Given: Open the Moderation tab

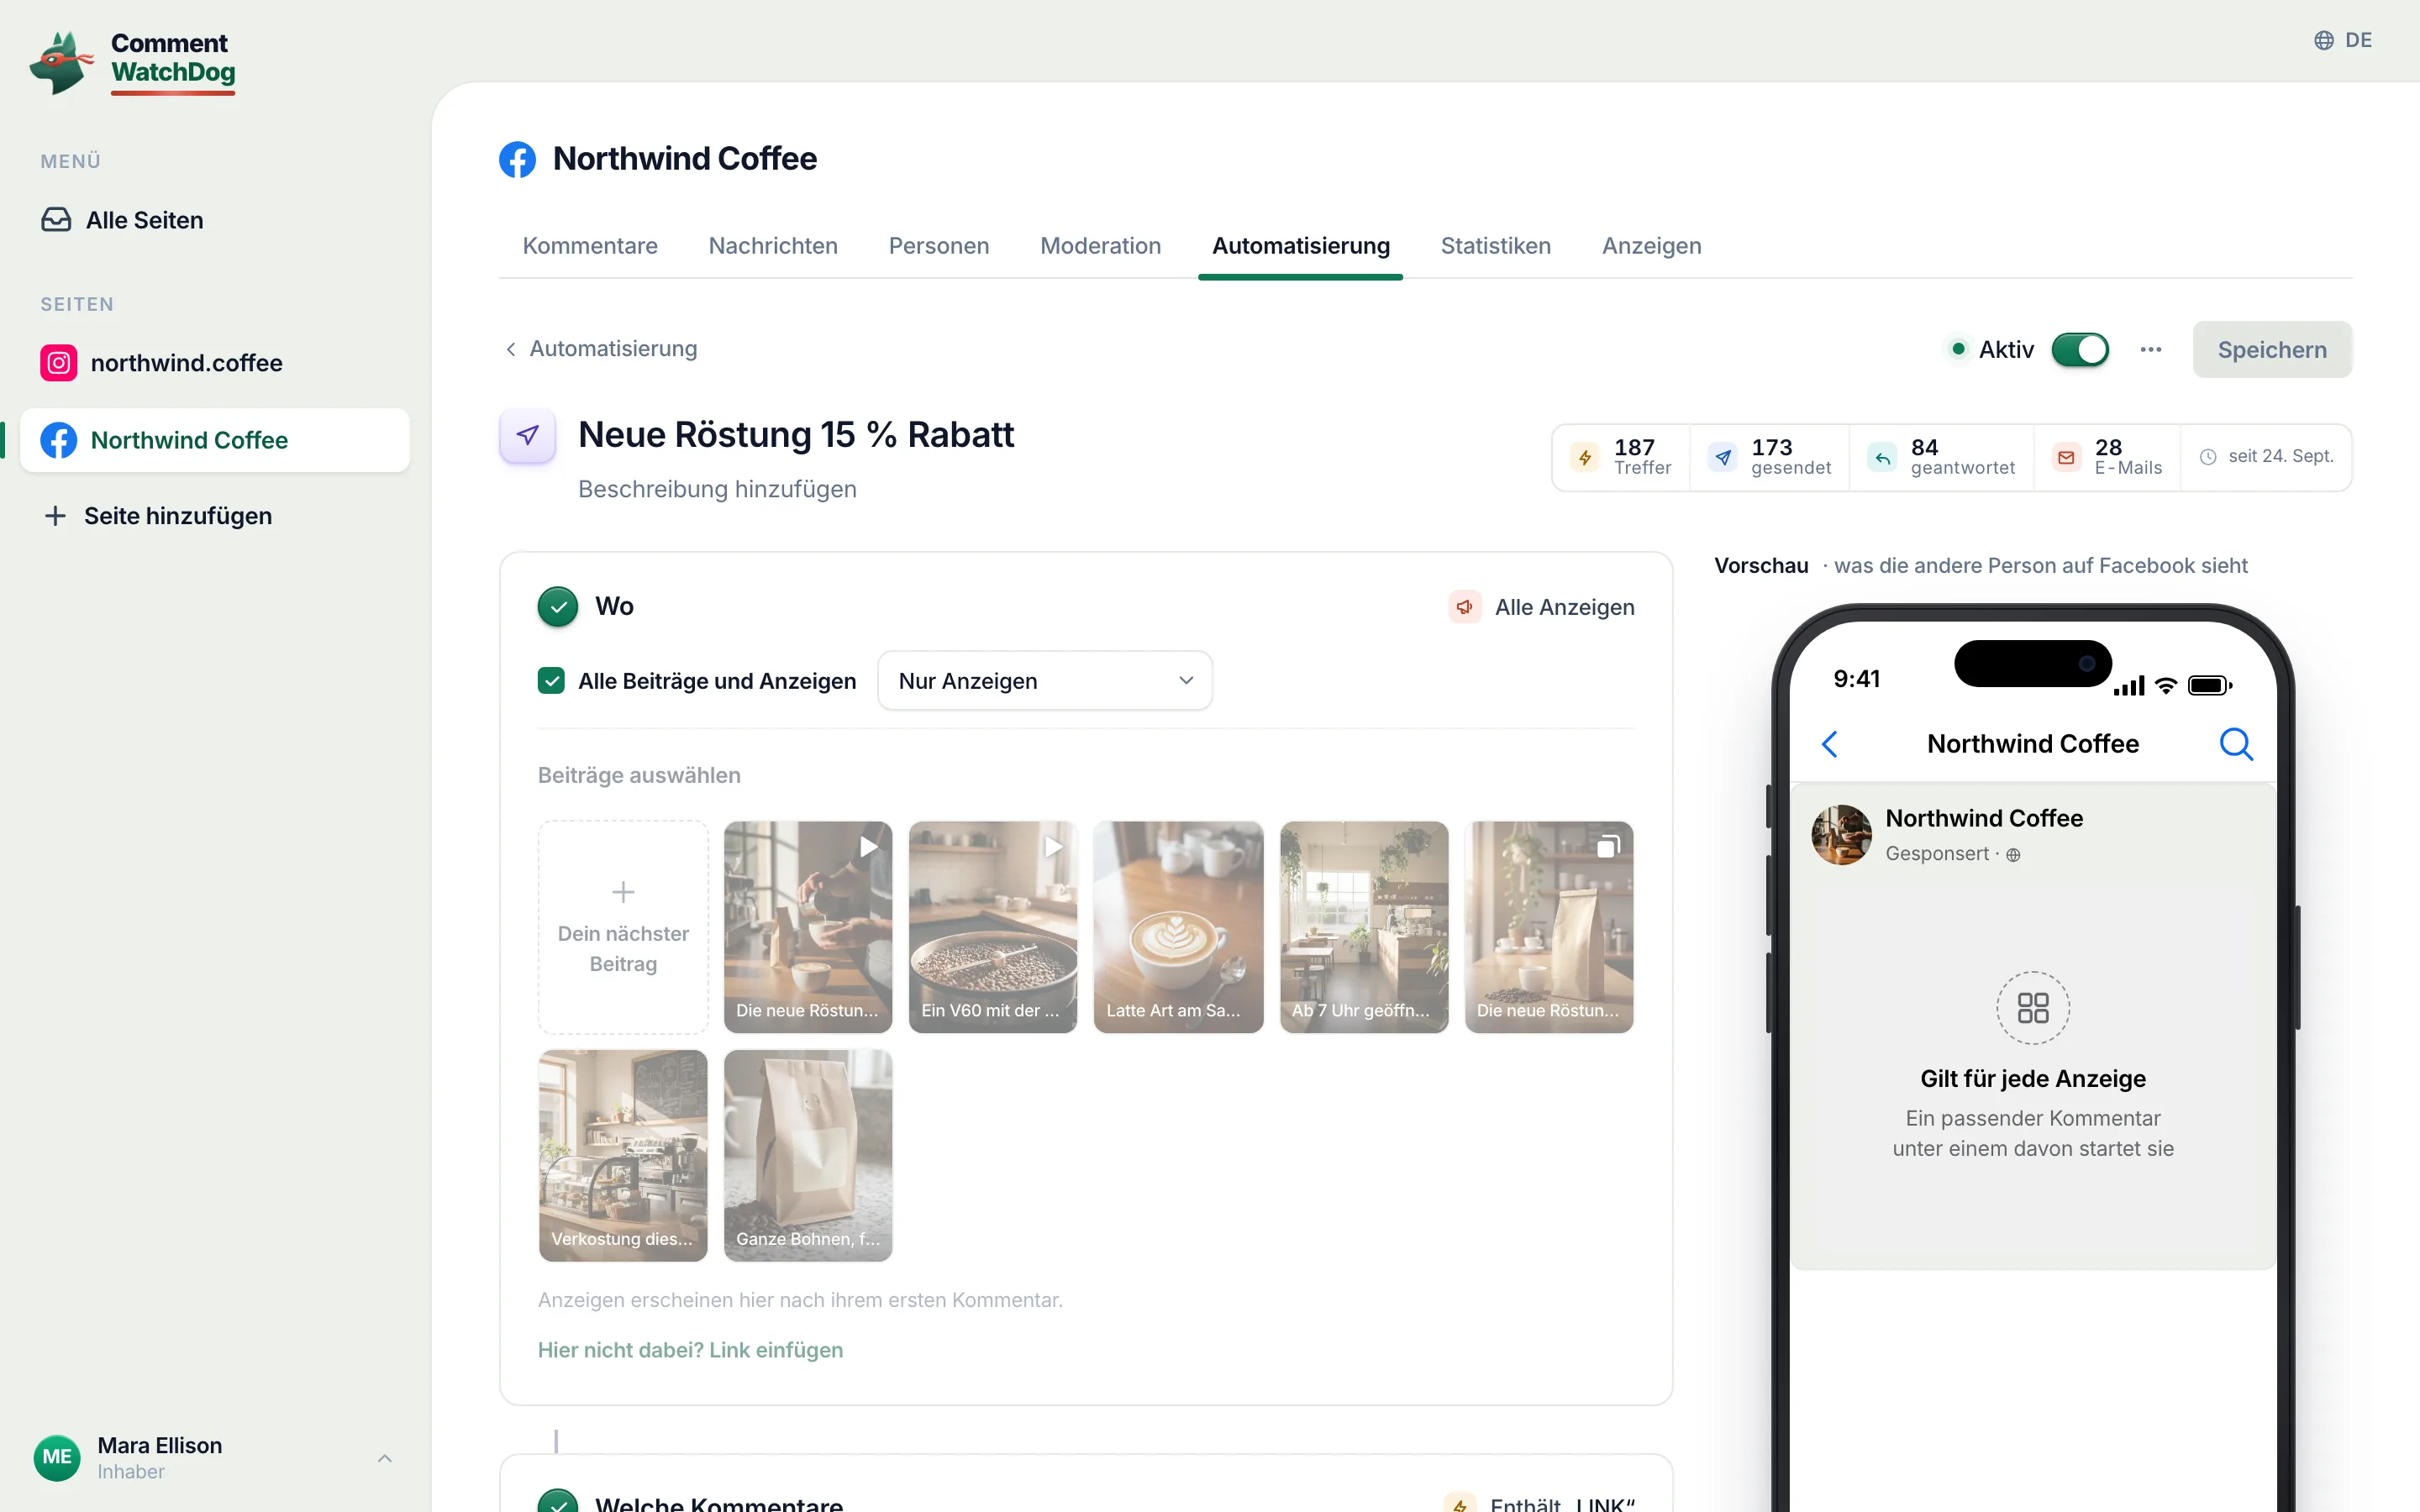Looking at the screenshot, I should [x=1100, y=246].
